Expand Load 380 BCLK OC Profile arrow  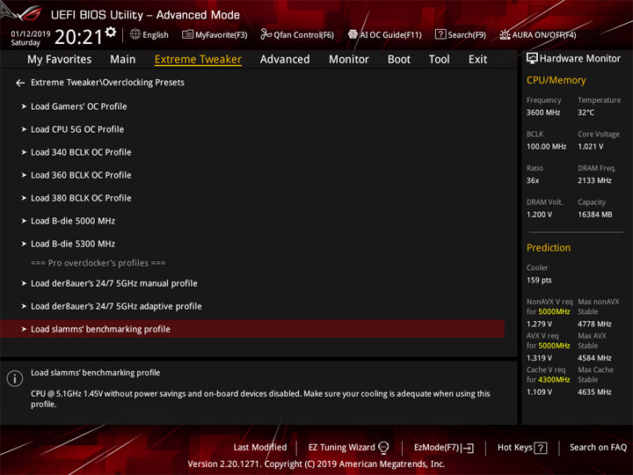click(24, 198)
